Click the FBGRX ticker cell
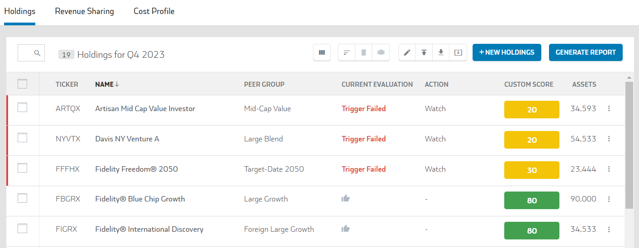The height and width of the screenshot is (248, 639). point(68,199)
